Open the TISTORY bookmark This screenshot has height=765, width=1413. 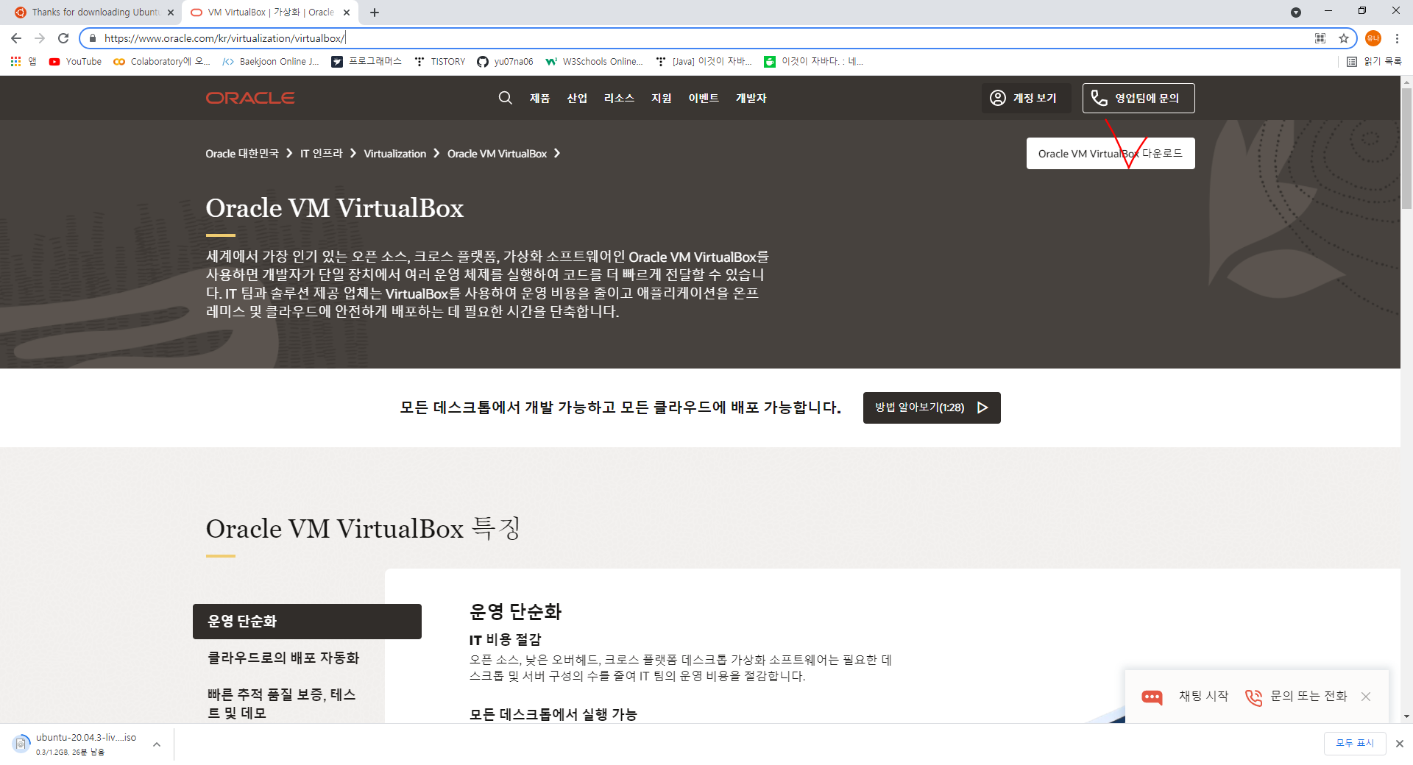coord(440,62)
